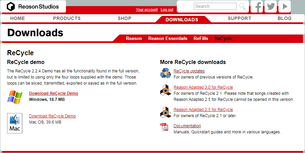The width and height of the screenshot is (305, 153).
Task: Click 'For owners of ReCycle 2.1 or later' text
Action: coord(205,116)
